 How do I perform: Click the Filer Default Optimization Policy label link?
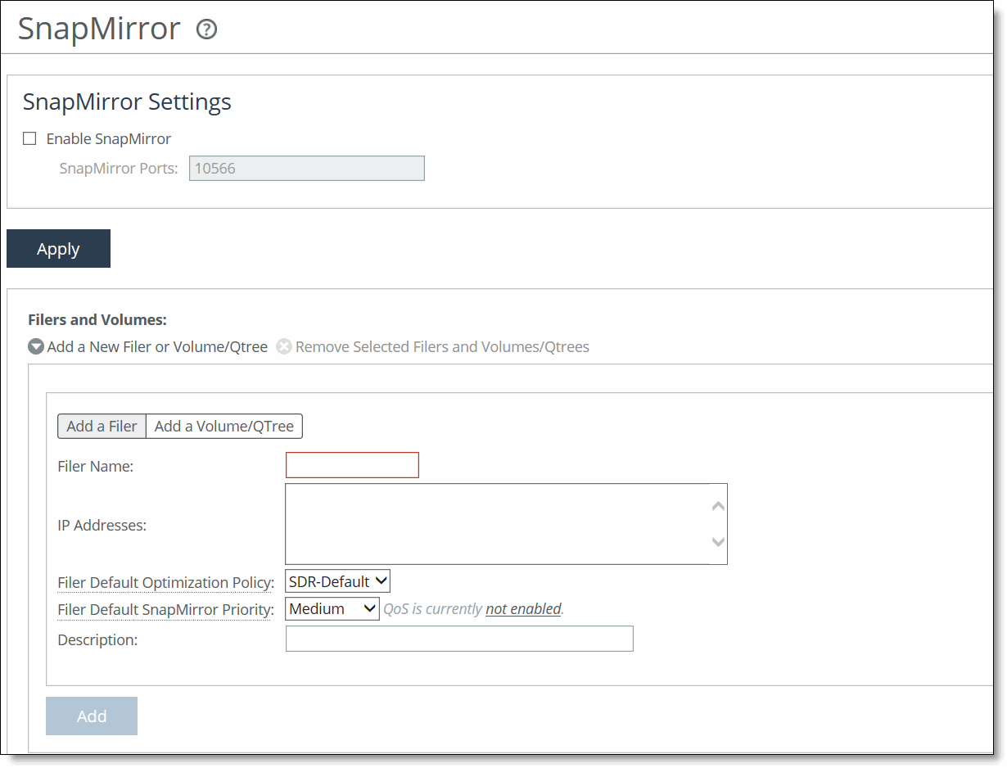click(165, 582)
